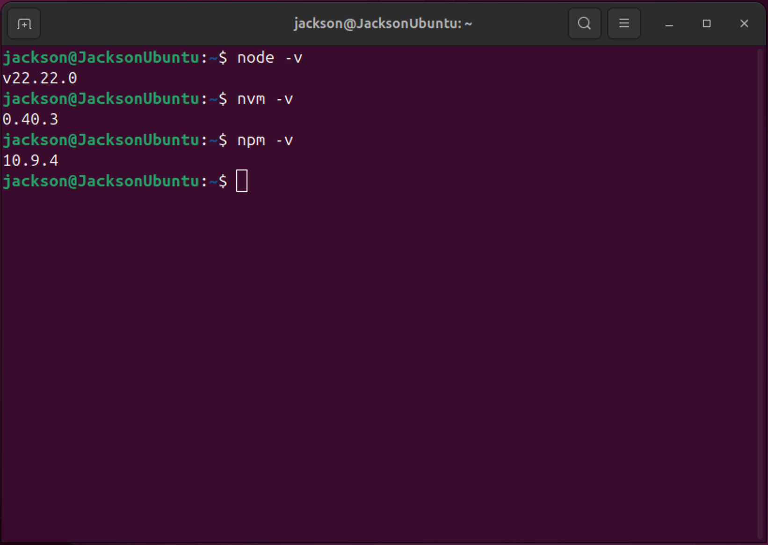The width and height of the screenshot is (768, 545).
Task: Close the terminal window
Action: pos(744,23)
